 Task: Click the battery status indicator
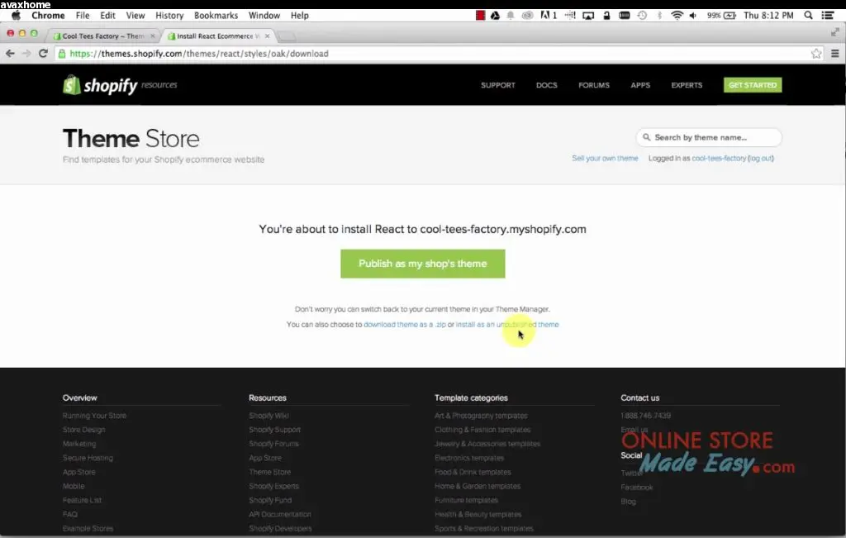(722, 15)
